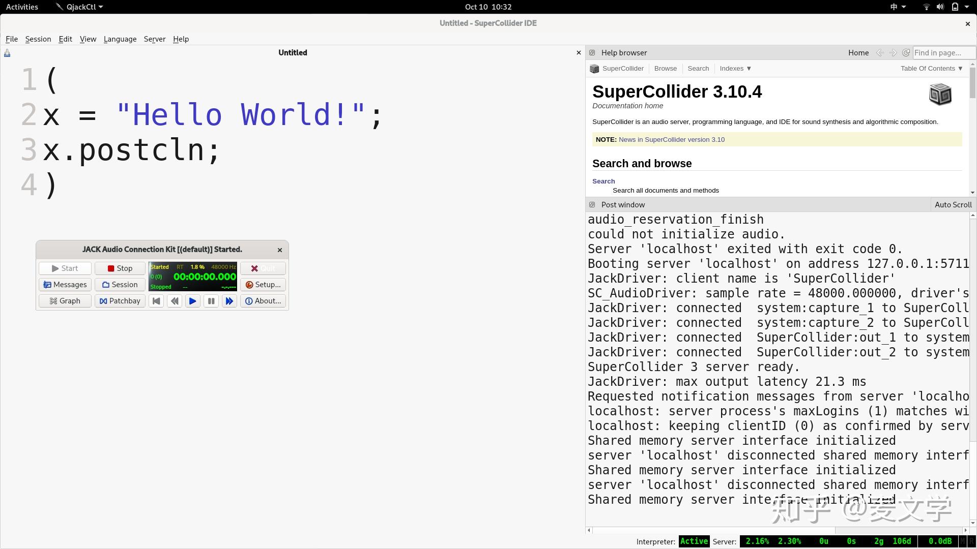This screenshot has height=549, width=977.
Task: Toggle server mute with the M indicator
Action: (963, 541)
